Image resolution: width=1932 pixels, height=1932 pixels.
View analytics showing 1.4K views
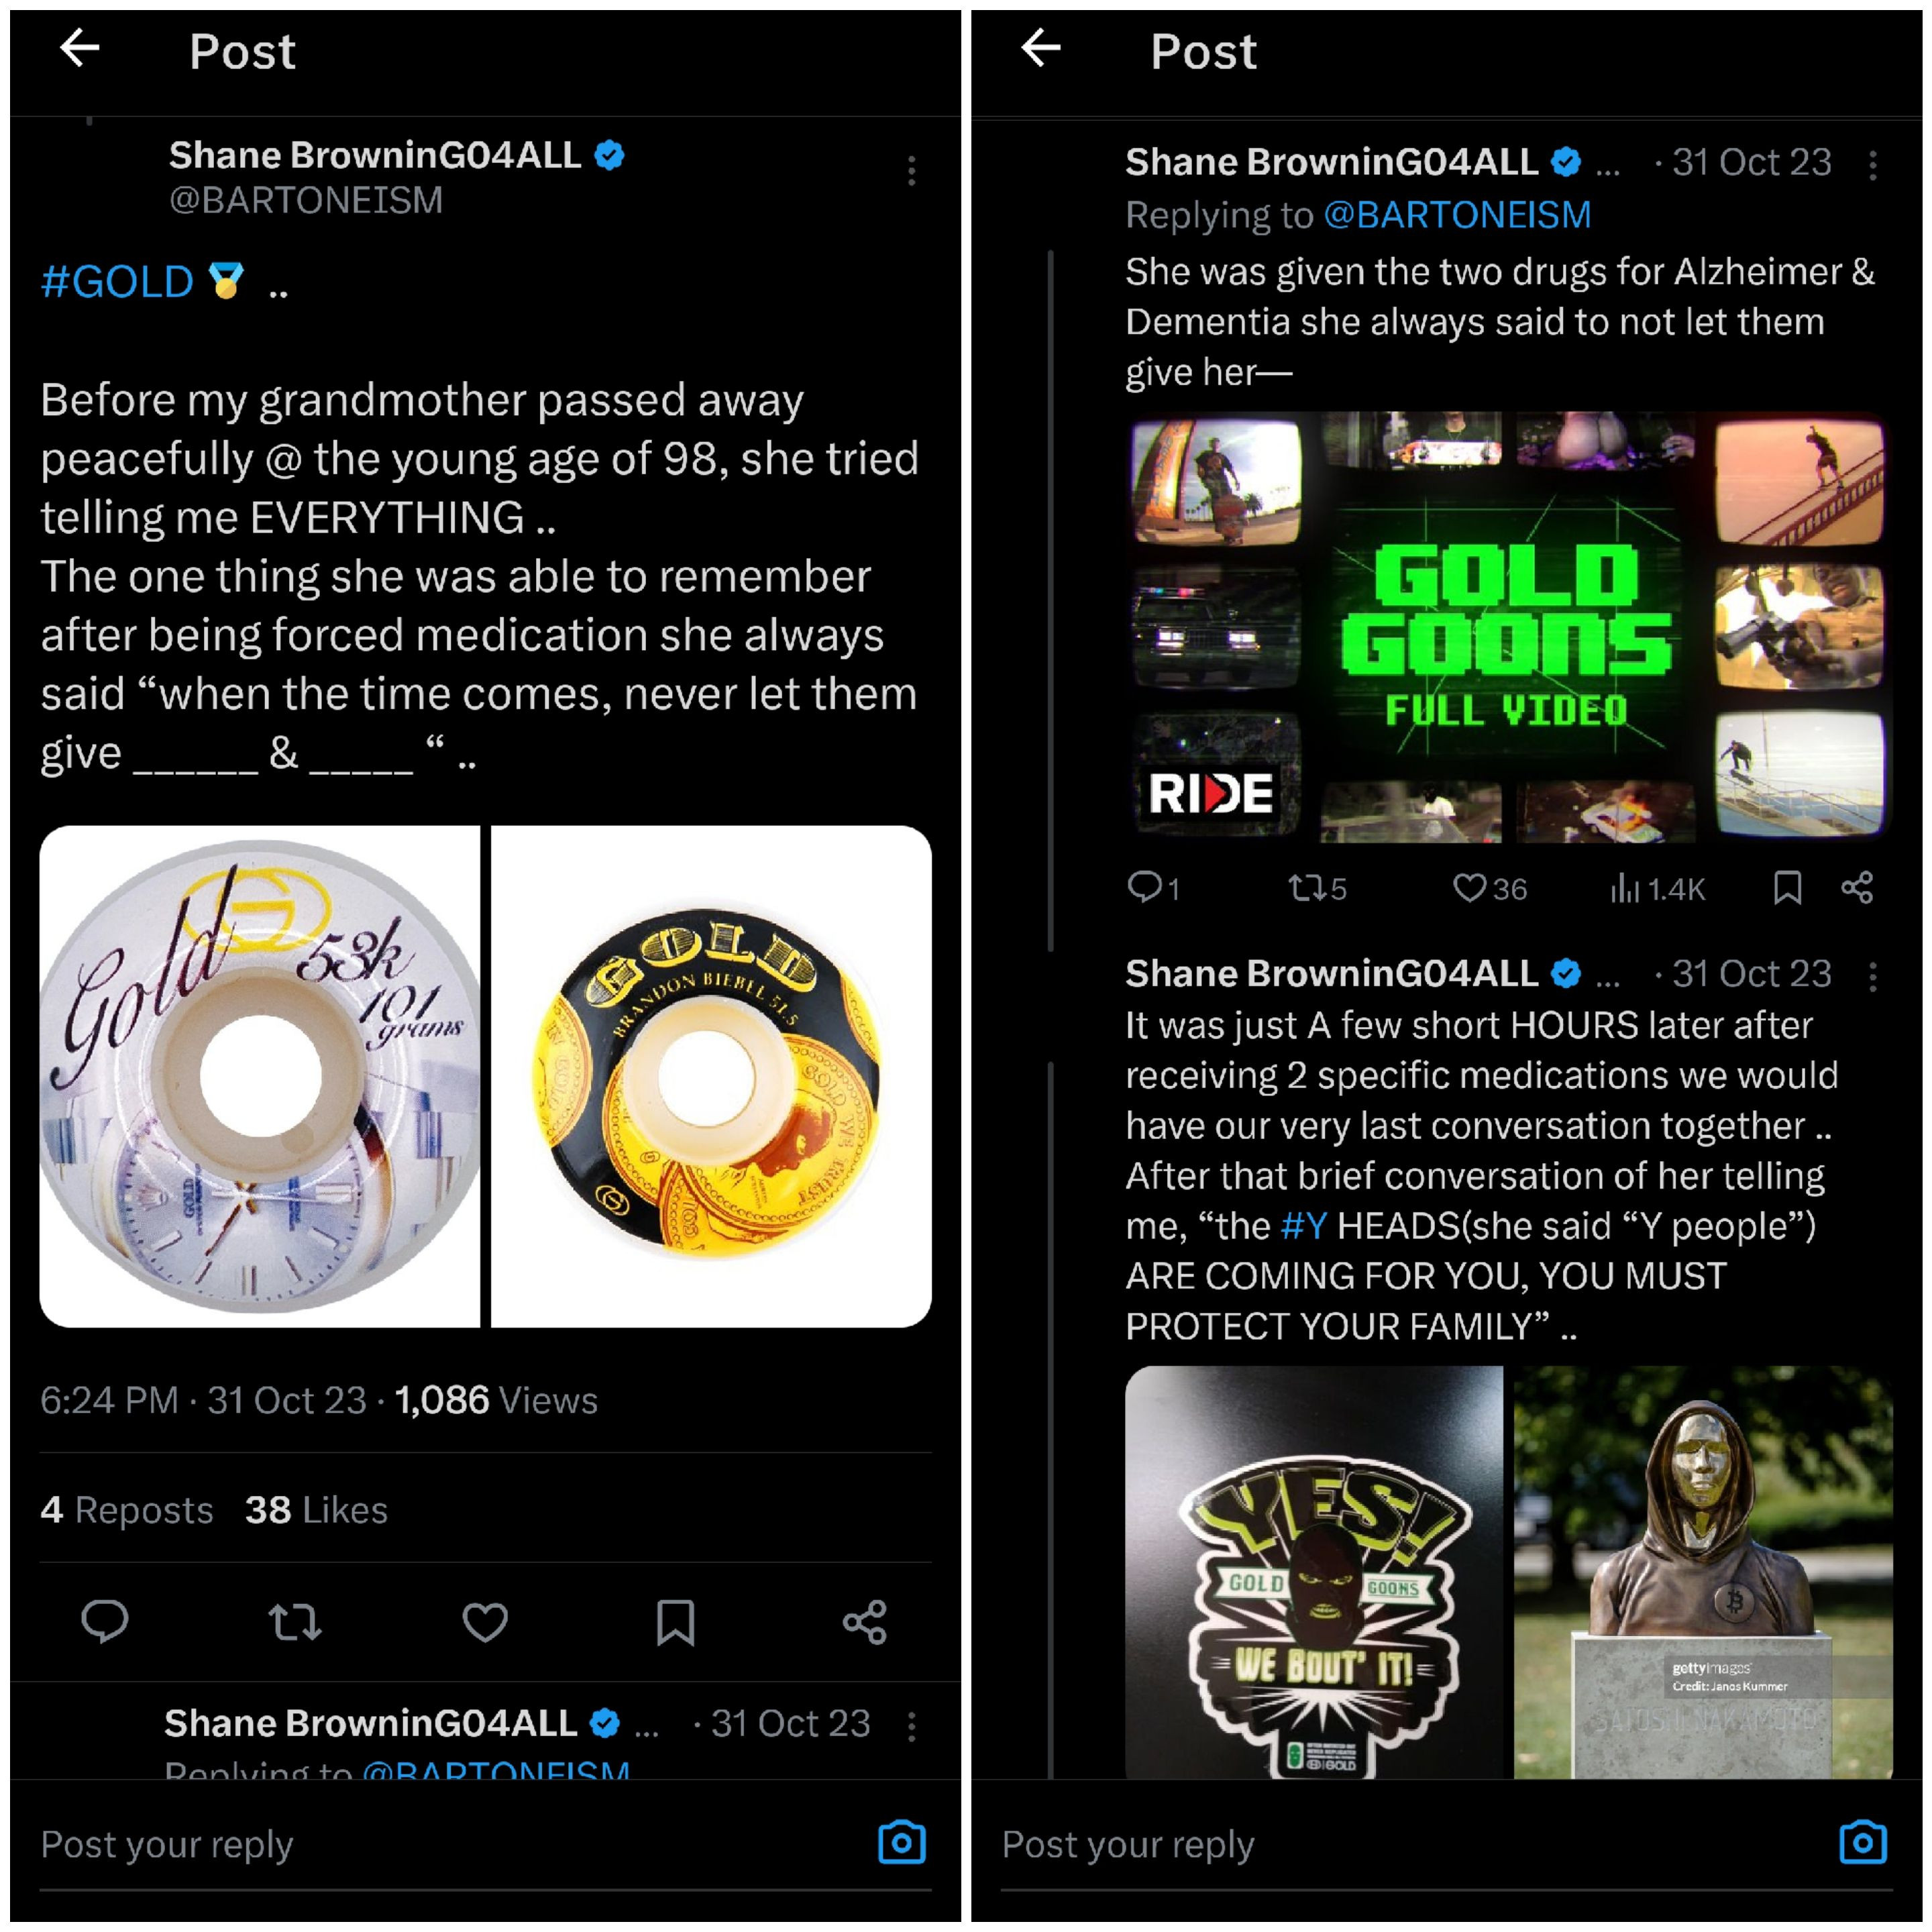(1657, 888)
